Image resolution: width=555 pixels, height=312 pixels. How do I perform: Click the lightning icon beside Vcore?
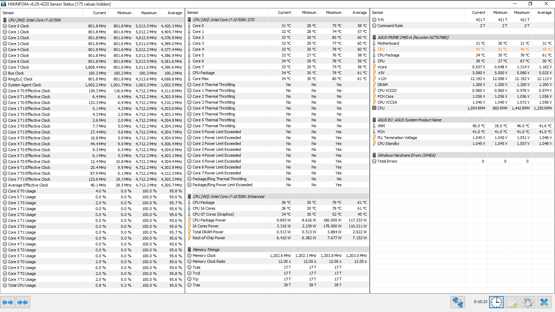[x=374, y=67]
